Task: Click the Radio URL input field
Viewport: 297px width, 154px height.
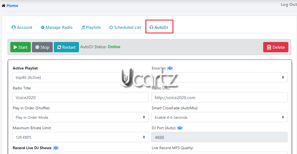Action: (219, 97)
